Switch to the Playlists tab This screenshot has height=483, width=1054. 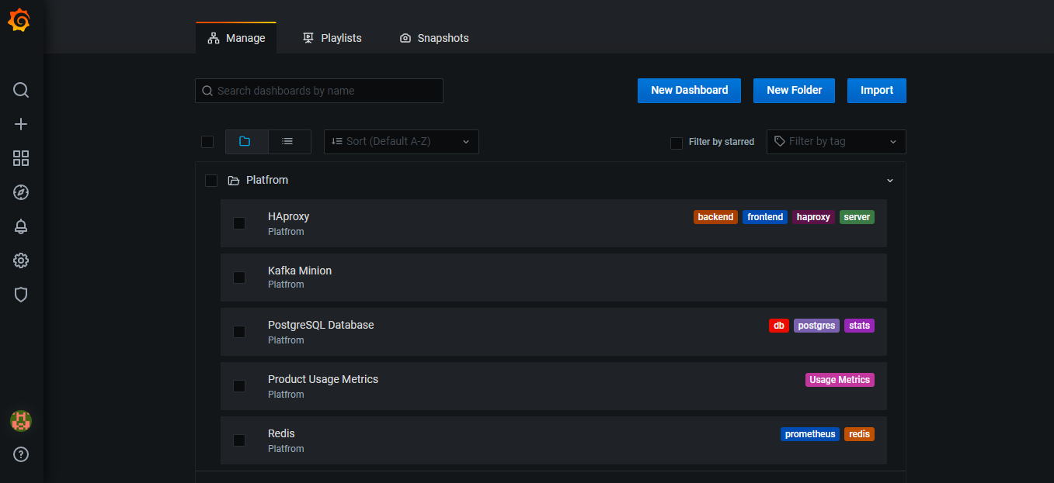click(x=332, y=38)
